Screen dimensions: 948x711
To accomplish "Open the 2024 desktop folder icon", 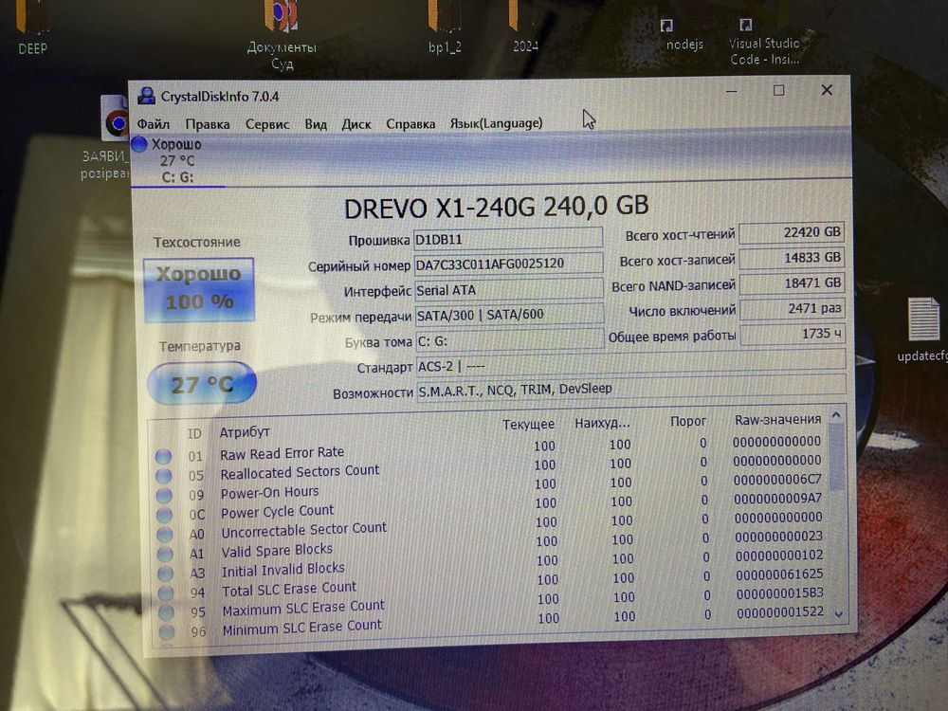I will pyautogui.click(x=525, y=27).
